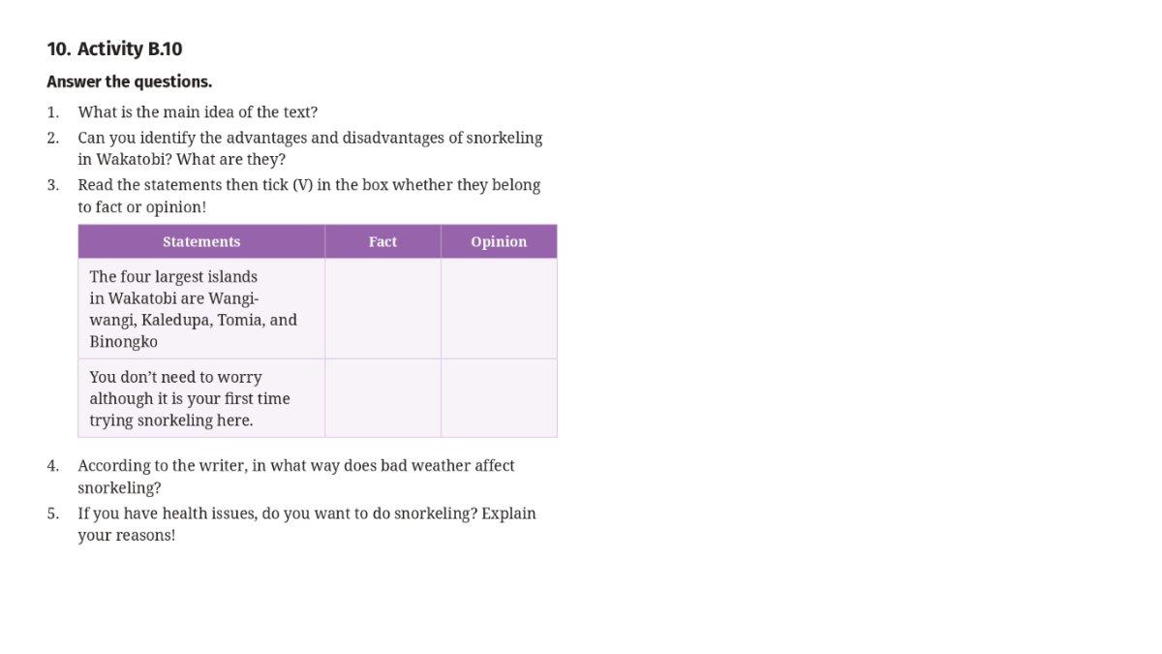The width and height of the screenshot is (1162, 654).
Task: Tick the Fact box for four largest islands statement
Action: 382,308
